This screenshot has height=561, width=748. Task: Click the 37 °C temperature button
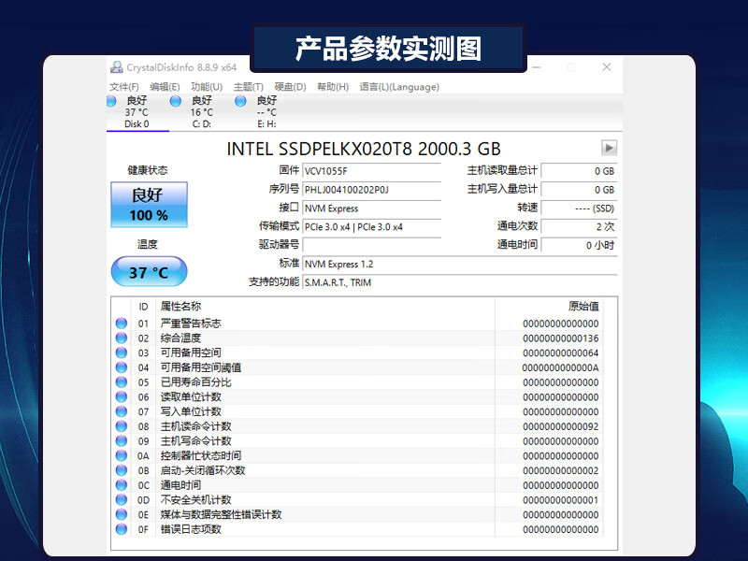click(x=149, y=271)
